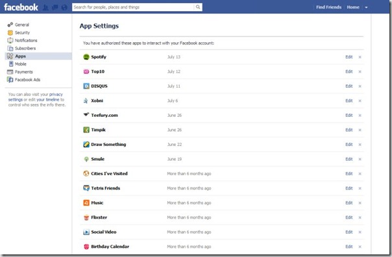The image size is (392, 257).
Task: Edit the Timpik app settings
Action: coord(349,130)
